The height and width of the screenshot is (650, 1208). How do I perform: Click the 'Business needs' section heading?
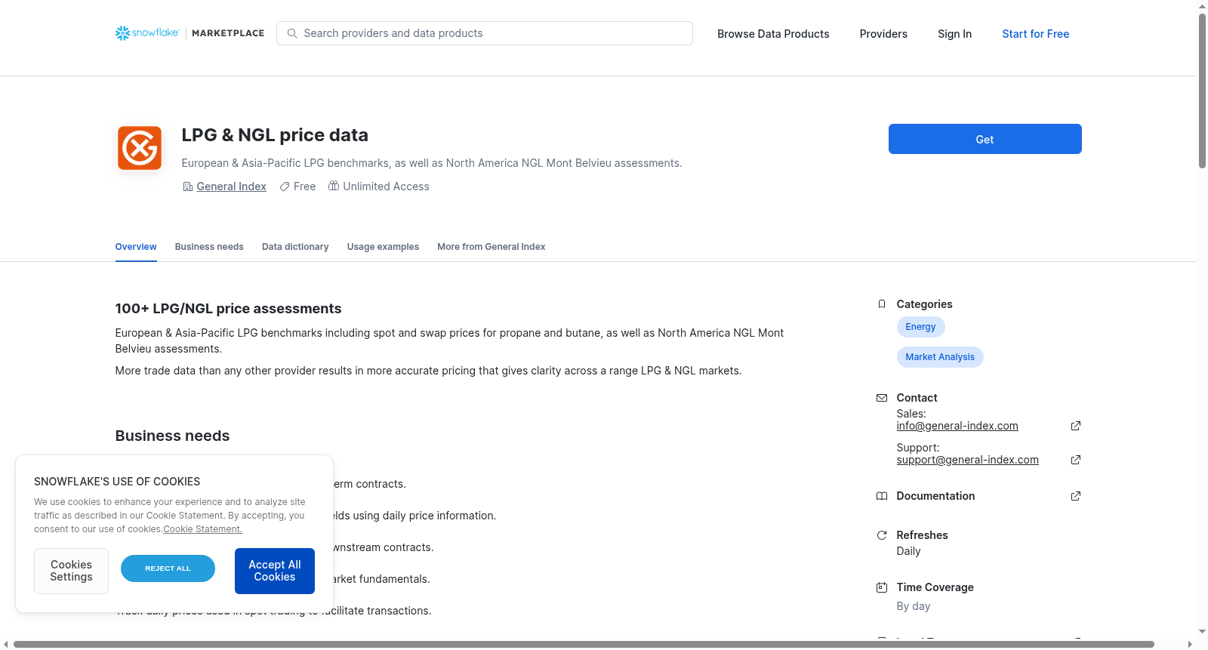[x=172, y=436]
